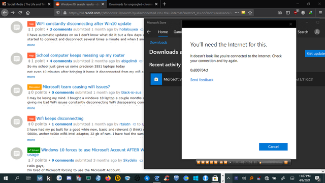Show hidden system tray icons
The height and width of the screenshot is (183, 325).
click(229, 178)
